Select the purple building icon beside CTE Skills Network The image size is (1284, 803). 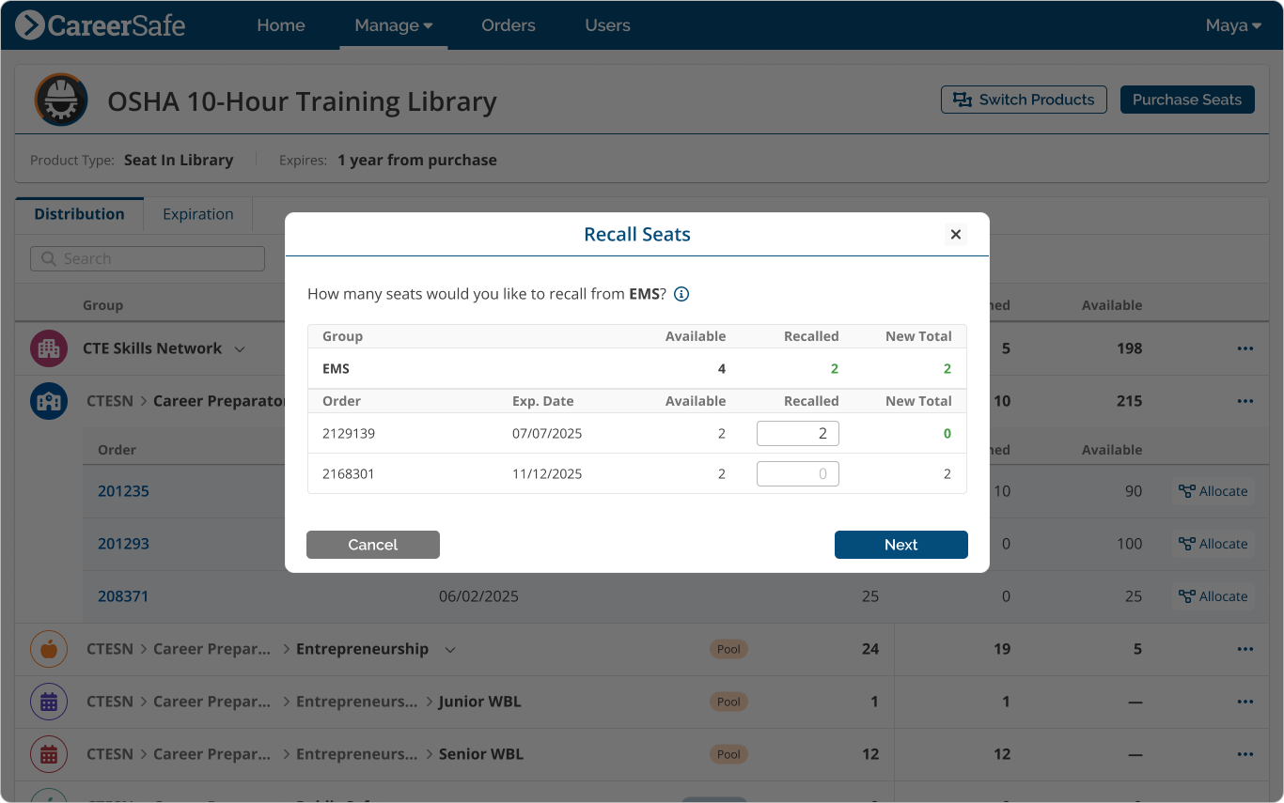point(48,348)
